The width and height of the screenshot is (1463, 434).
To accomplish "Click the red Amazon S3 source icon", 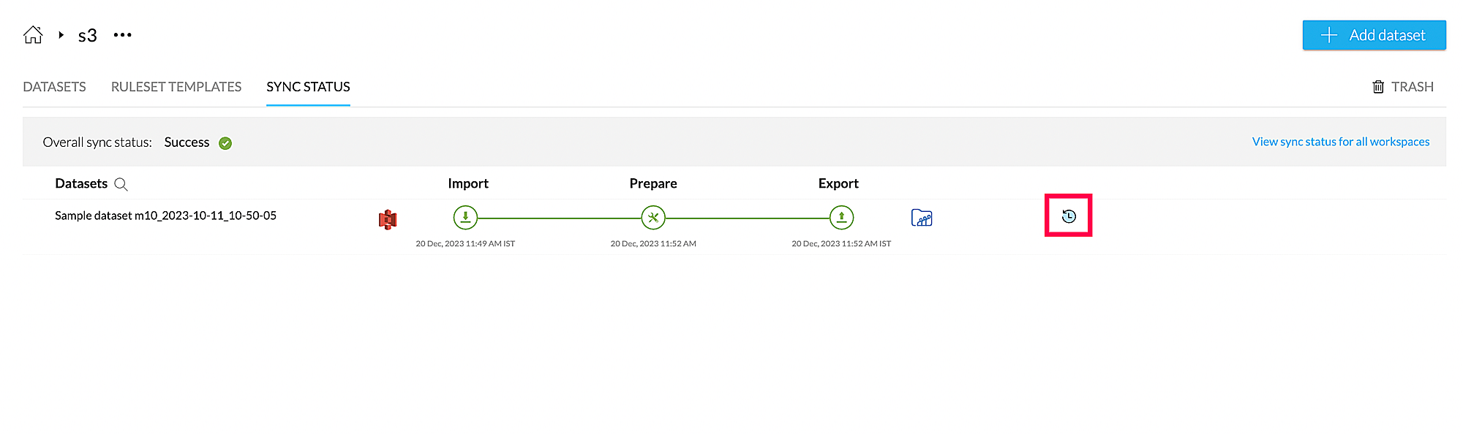I will 388,218.
